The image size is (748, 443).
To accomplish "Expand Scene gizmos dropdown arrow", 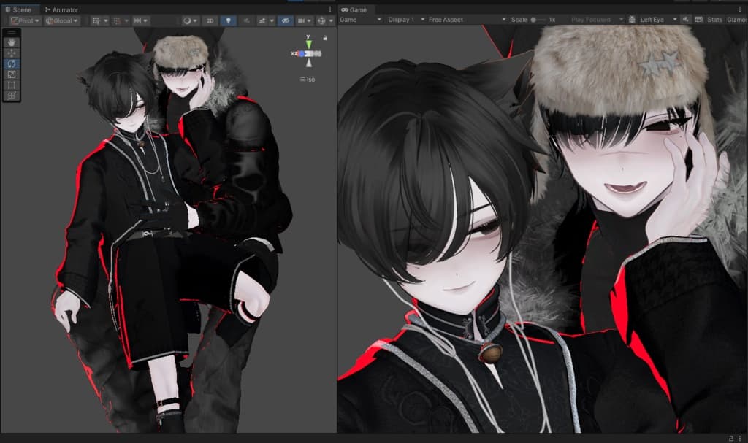I will (331, 20).
